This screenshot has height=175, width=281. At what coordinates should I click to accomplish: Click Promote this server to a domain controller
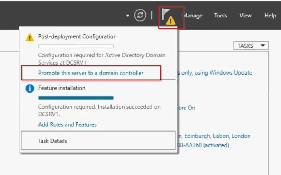[91, 73]
